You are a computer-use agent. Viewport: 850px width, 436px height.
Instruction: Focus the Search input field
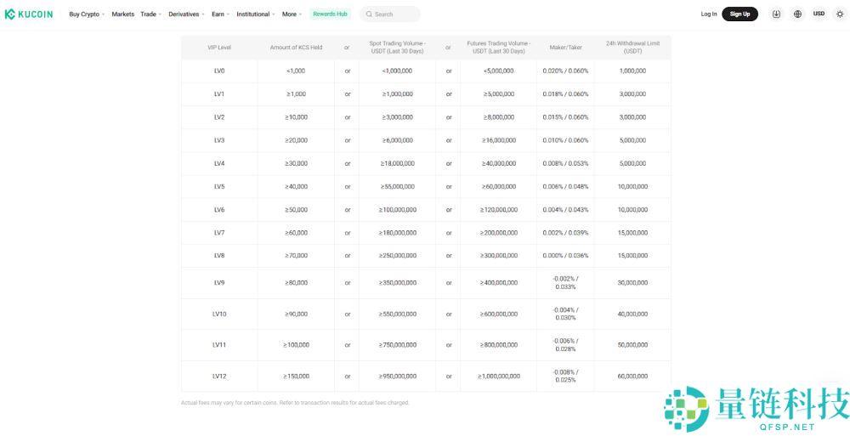coord(395,14)
